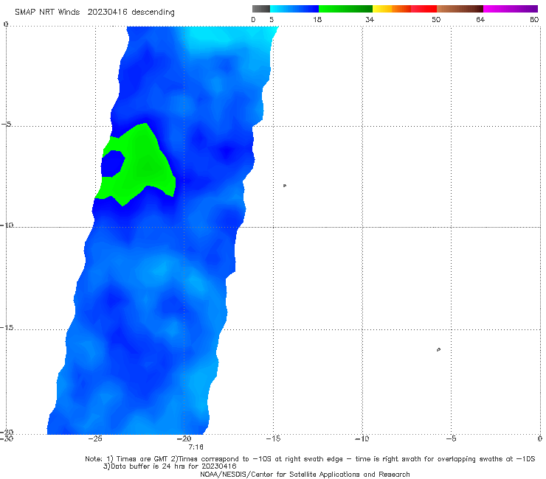Click the green segment of the color bar
546x479 pixels.
(x=345, y=9)
